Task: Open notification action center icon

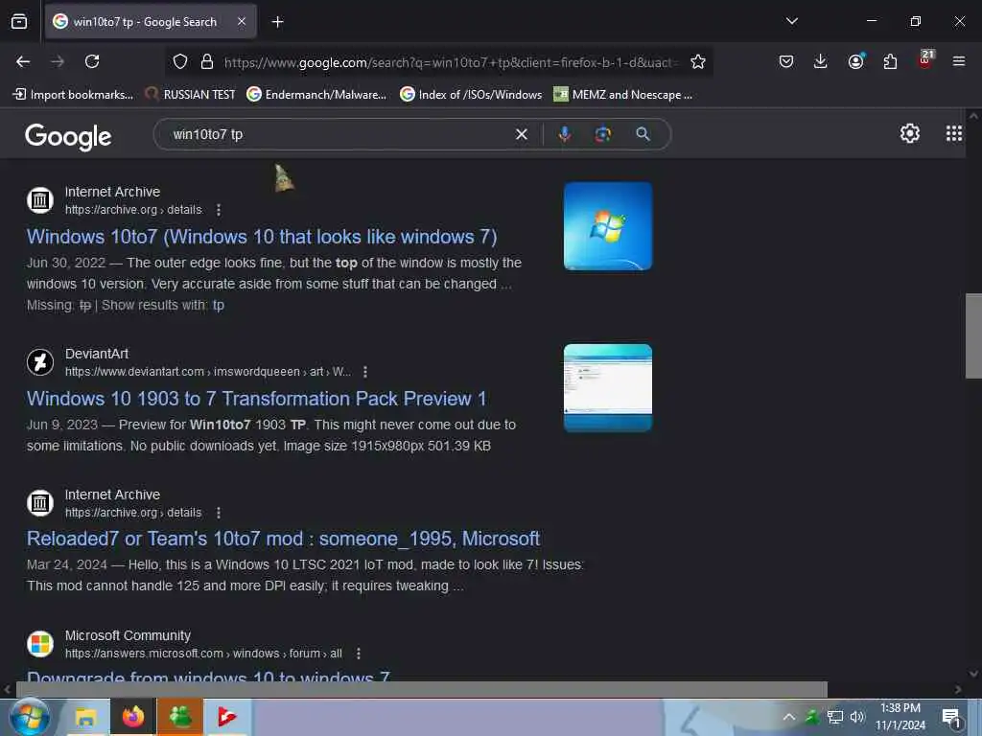Action: tap(950, 717)
